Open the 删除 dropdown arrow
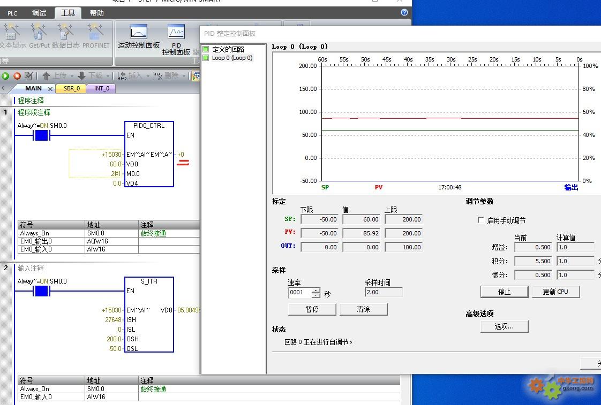601x405 pixels. (x=184, y=76)
